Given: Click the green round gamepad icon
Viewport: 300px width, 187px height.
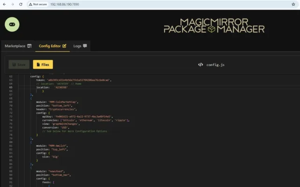Looking at the screenshot, I should coord(12,24).
